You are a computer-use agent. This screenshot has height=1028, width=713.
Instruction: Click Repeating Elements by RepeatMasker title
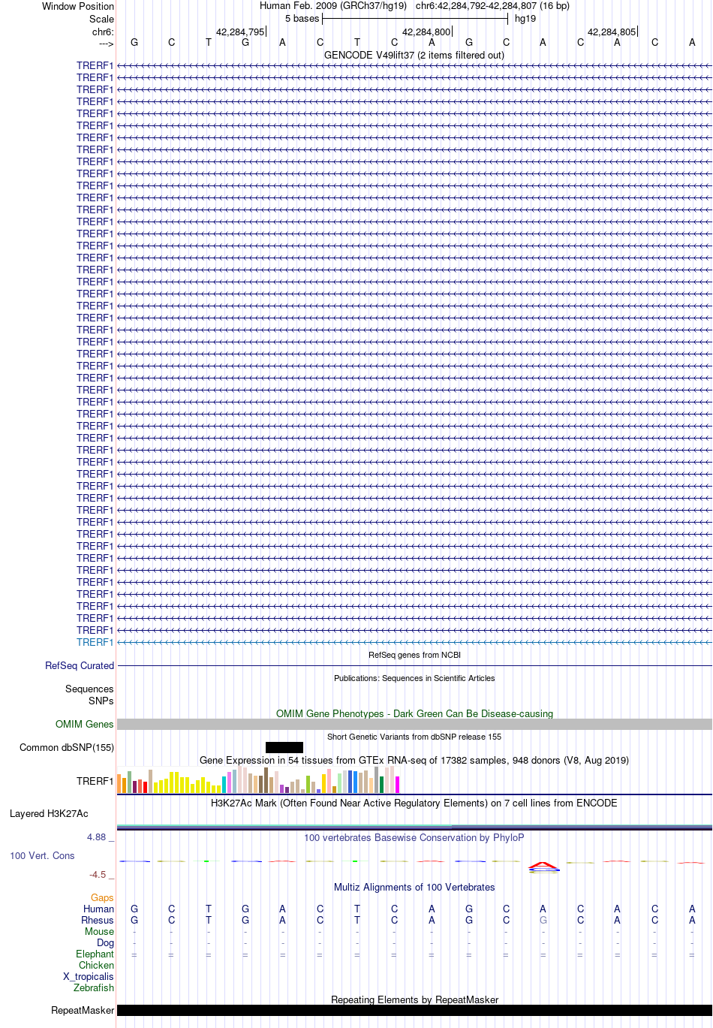click(x=414, y=999)
